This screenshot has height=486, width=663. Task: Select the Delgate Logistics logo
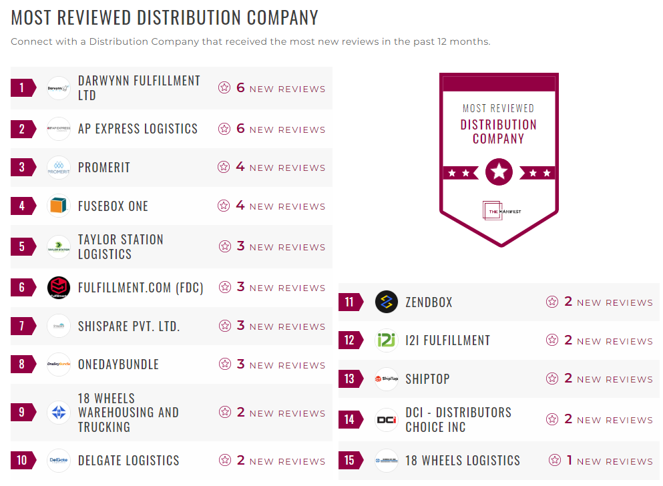[x=58, y=460]
